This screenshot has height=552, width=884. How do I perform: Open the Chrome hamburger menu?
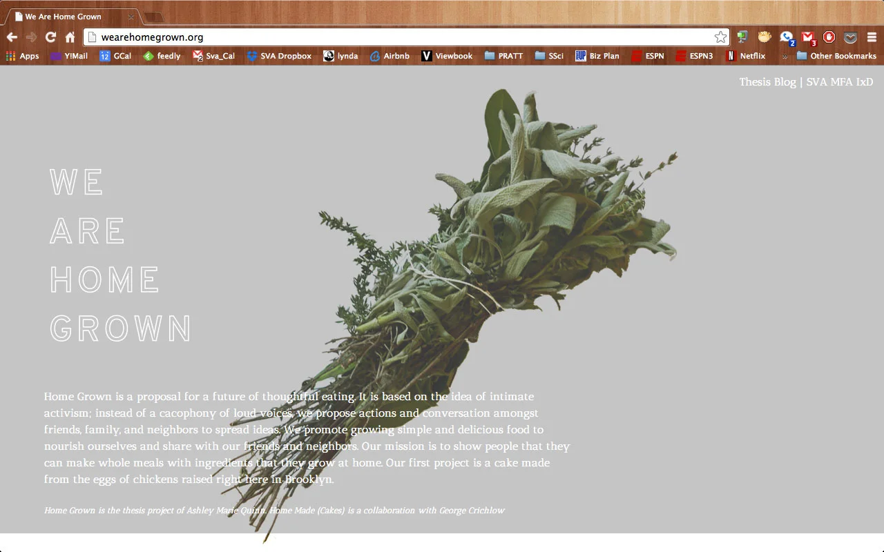[872, 37]
